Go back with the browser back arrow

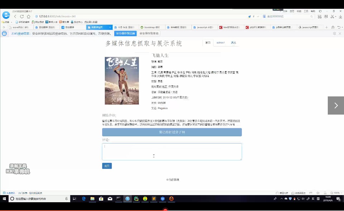pos(15,17)
